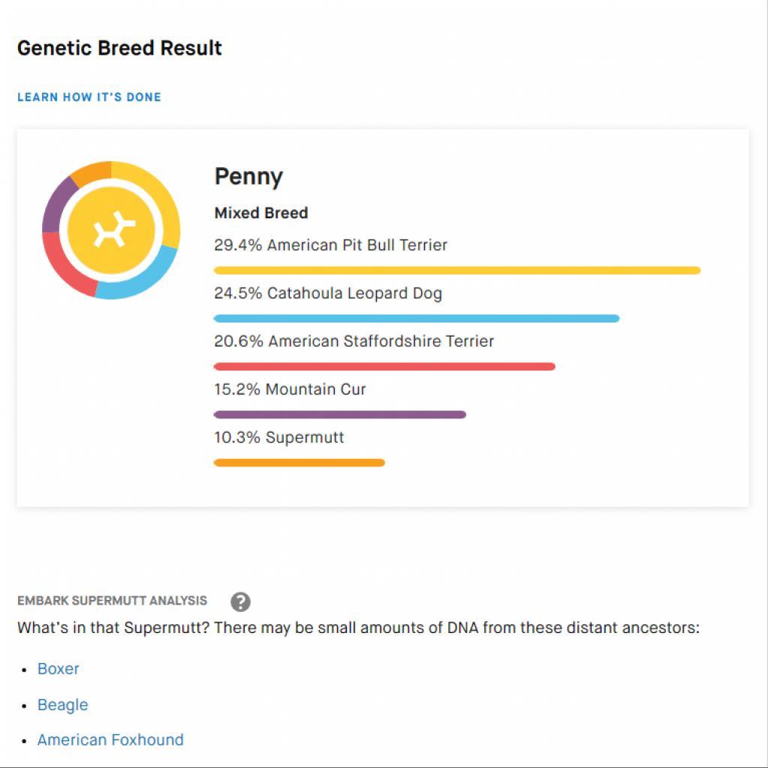
Task: Open the Learn How It's Done link
Action: point(89,97)
